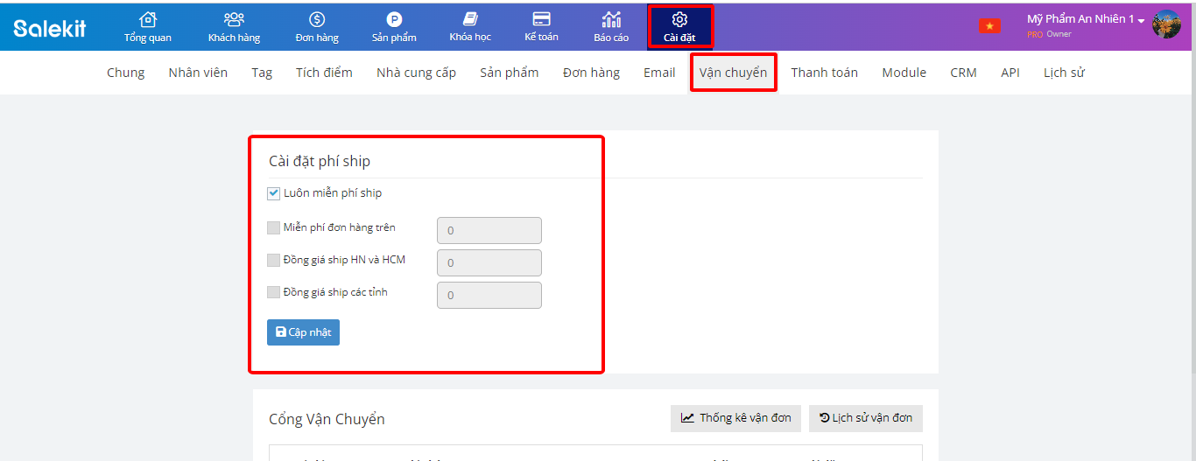The image size is (1196, 461).
Task: Open the Kế toán accounting icon
Action: pos(541,20)
